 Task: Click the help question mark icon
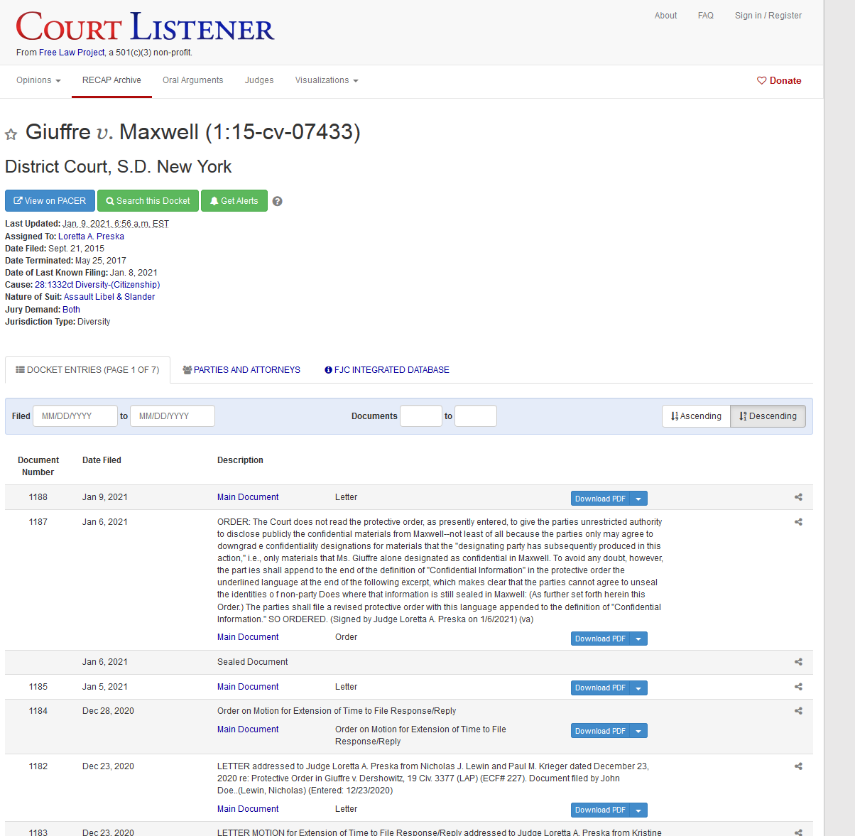coord(278,201)
